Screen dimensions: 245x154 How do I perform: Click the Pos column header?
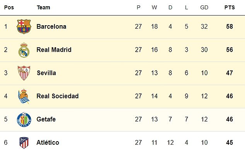coord(9,7)
